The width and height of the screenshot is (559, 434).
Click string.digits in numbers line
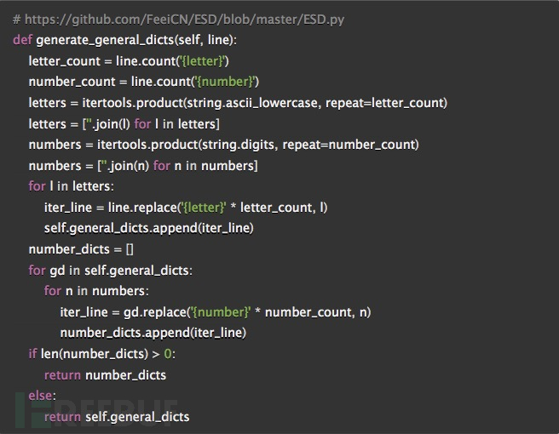point(239,145)
